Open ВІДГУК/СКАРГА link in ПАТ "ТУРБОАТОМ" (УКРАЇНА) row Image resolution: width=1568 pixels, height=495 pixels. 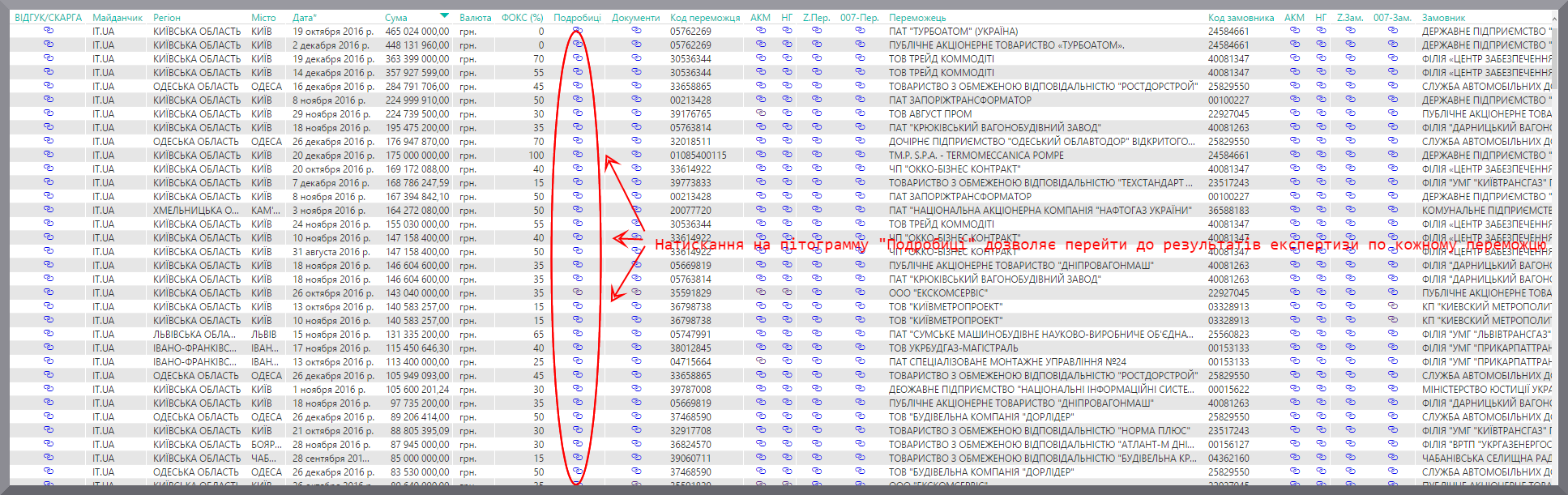[x=48, y=31]
